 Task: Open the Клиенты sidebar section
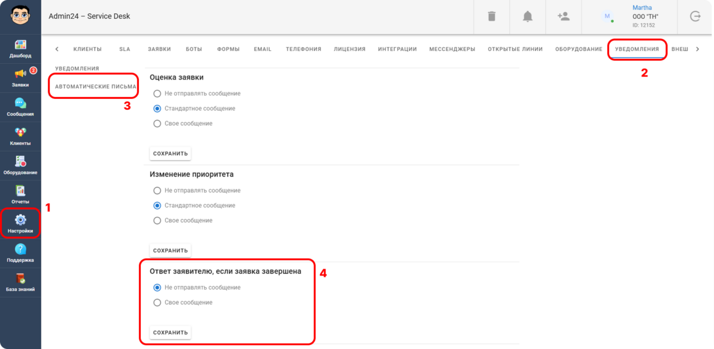click(21, 137)
